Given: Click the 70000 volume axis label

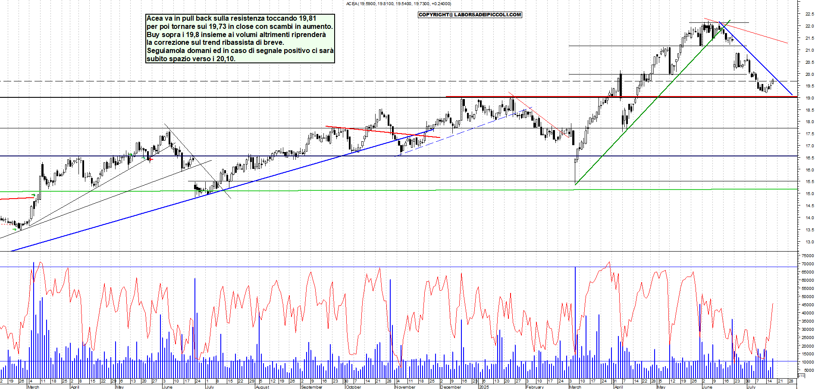Looking at the screenshot, I should [x=808, y=264].
